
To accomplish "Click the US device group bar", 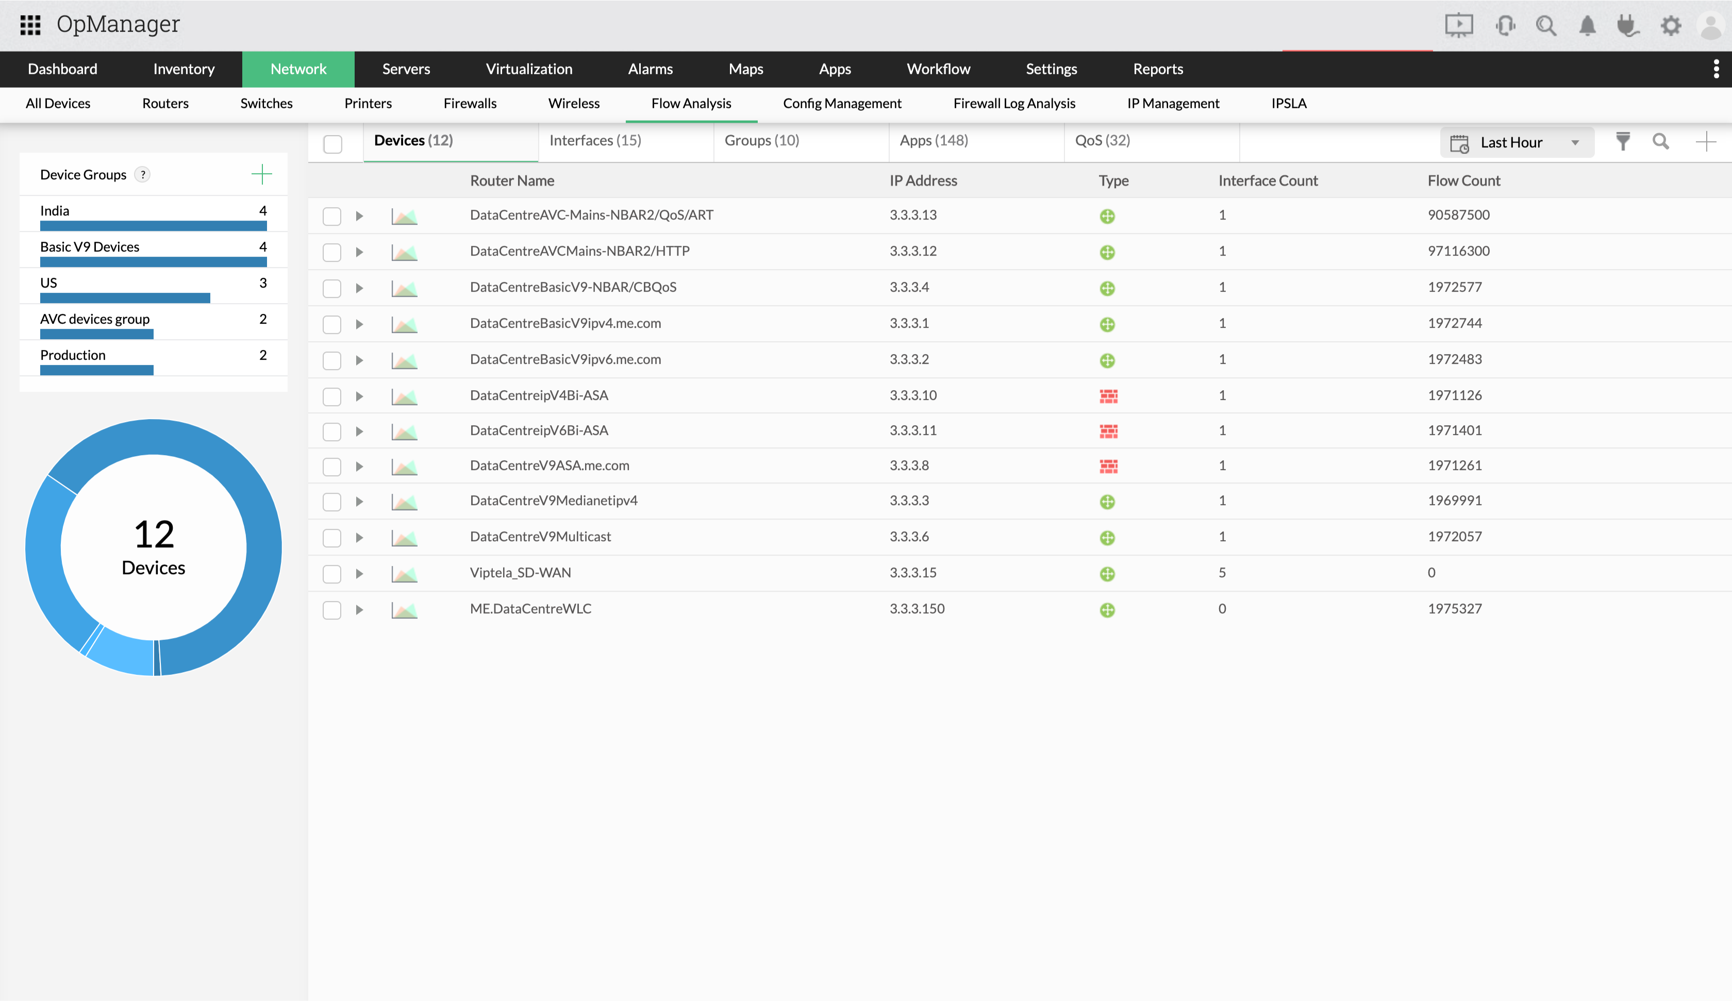I will coord(125,298).
